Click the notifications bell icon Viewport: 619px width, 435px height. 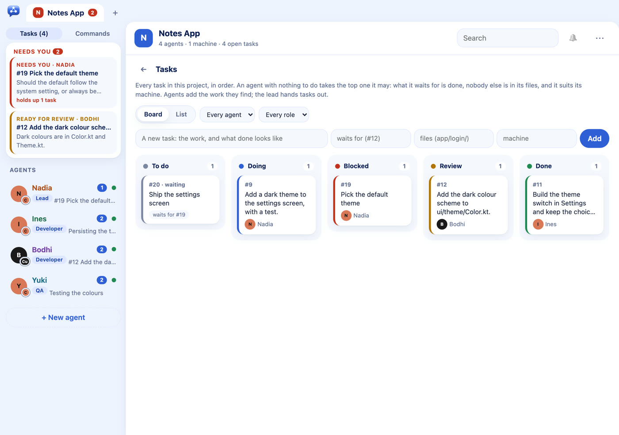pos(573,38)
